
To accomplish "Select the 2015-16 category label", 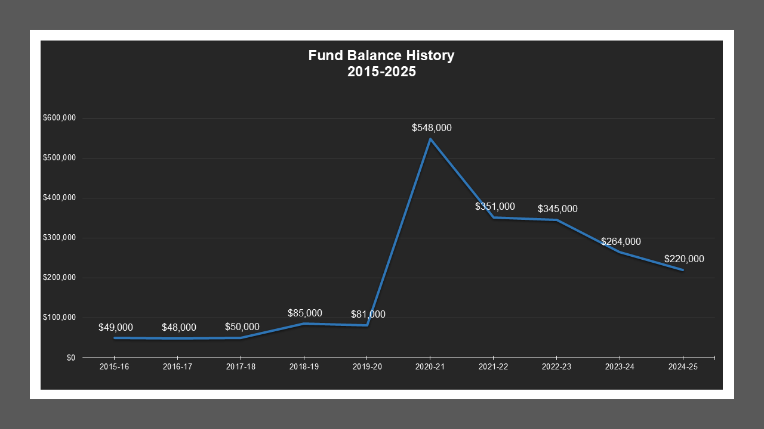I will 114,367.
